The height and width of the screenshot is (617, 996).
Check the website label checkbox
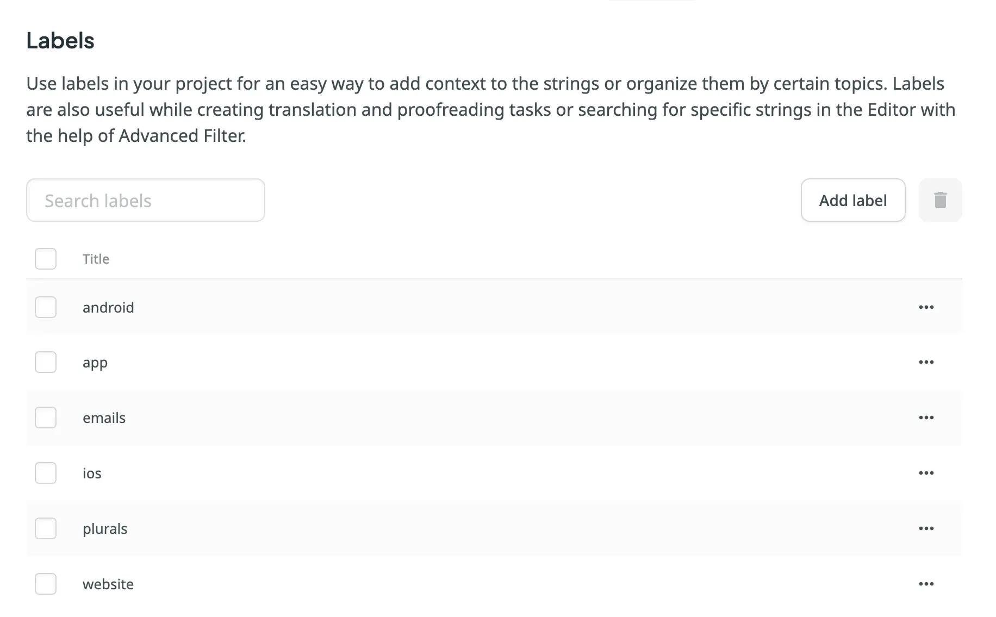click(x=46, y=584)
